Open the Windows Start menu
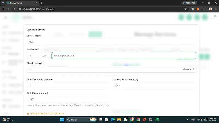This screenshot has height=123, width=219. click(62, 119)
